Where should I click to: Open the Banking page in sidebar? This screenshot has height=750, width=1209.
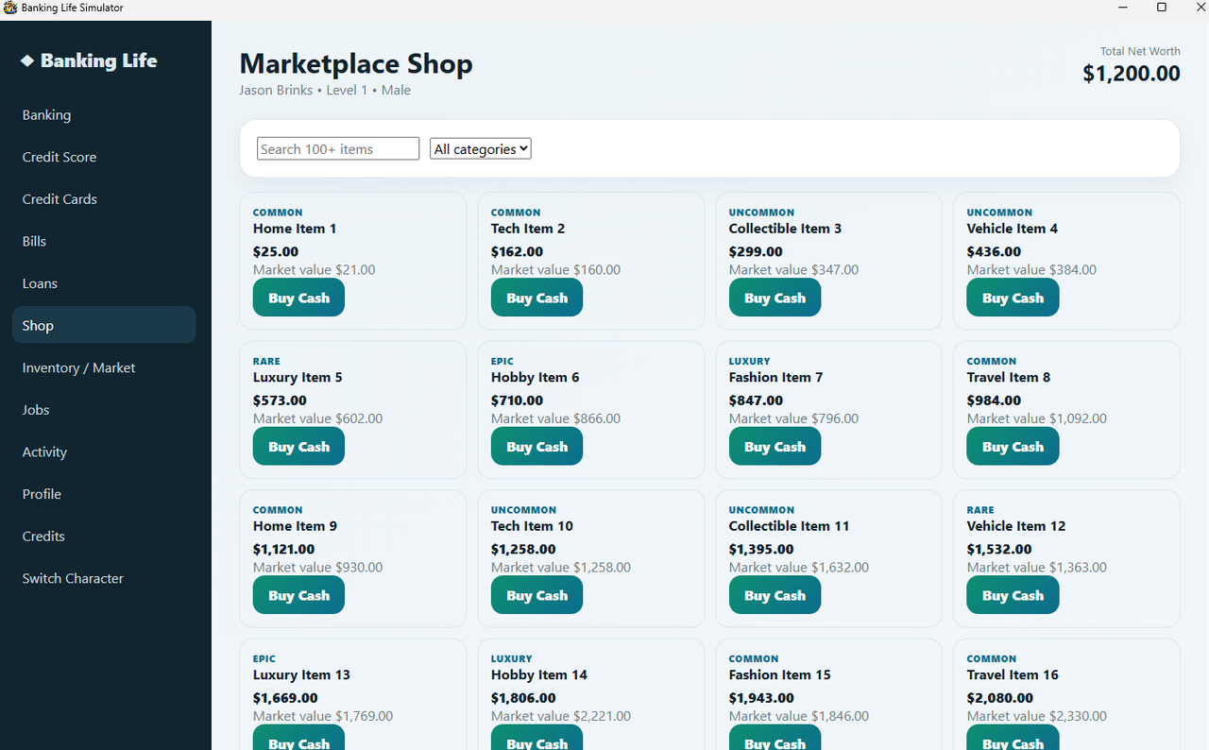point(104,115)
